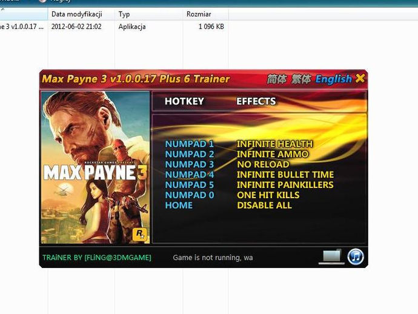Click the HOTKEY column header
The width and height of the screenshot is (418, 314).
click(x=184, y=101)
